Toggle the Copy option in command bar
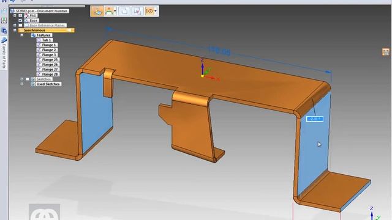Screen dimensions: 392x220 tap(124, 11)
